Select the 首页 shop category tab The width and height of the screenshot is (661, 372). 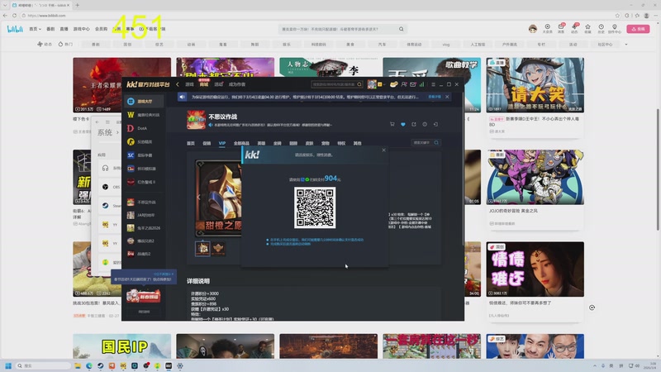[x=191, y=143]
